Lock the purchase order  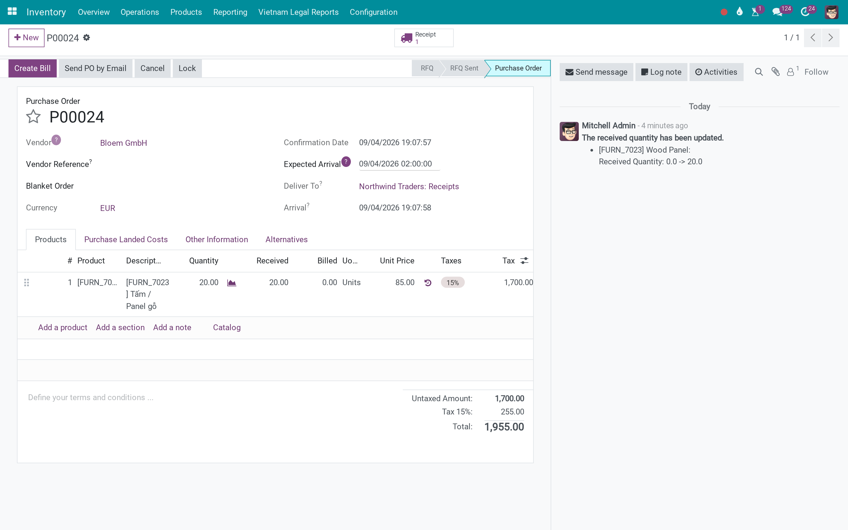(187, 68)
